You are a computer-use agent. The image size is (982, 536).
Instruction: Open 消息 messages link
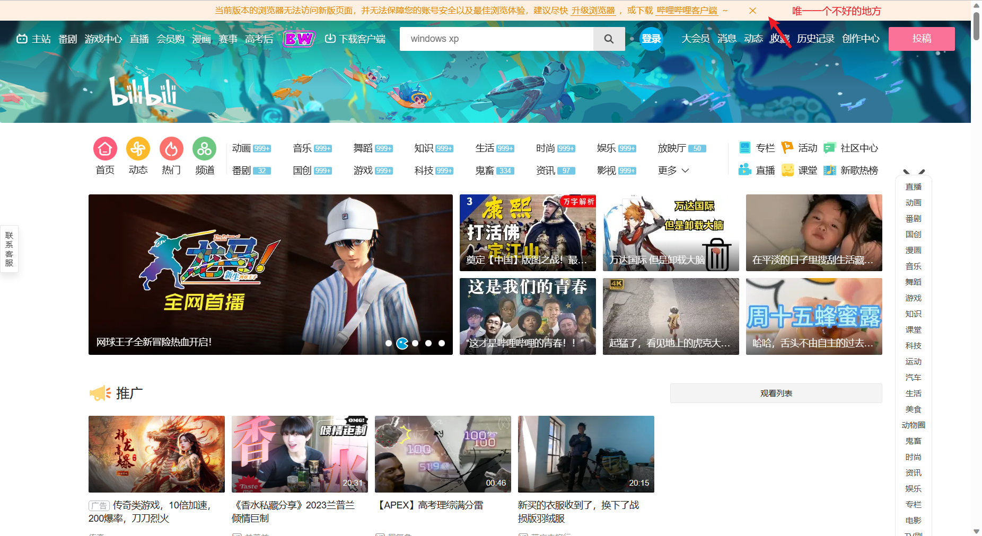[727, 39]
